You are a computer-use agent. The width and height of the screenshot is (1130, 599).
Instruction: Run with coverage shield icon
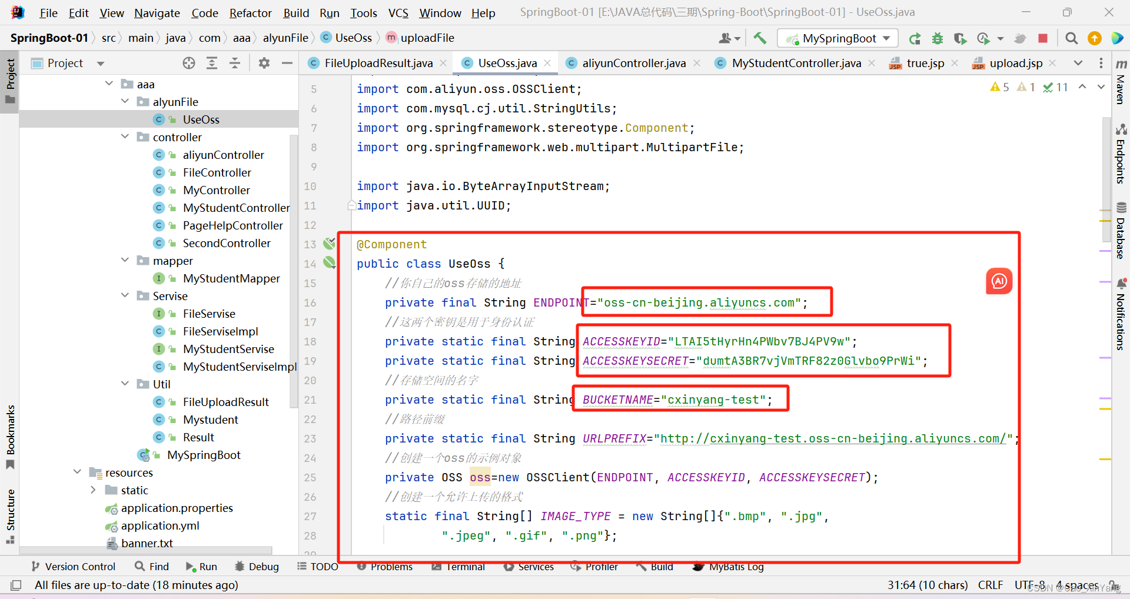tap(960, 38)
